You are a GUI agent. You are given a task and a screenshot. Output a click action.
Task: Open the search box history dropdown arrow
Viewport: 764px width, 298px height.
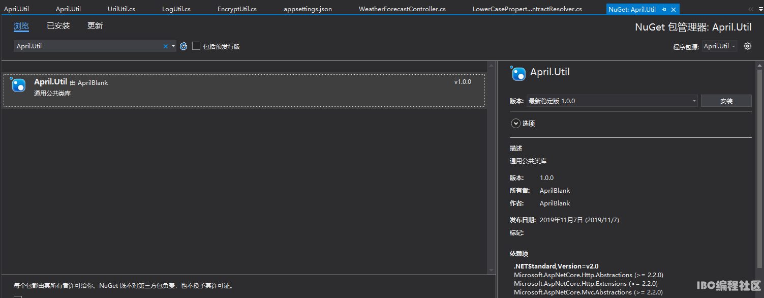pos(173,46)
